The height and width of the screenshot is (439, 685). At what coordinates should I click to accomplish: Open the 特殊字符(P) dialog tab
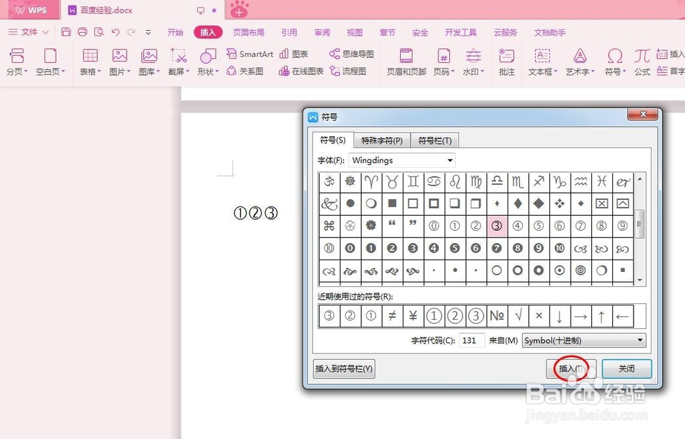point(382,140)
